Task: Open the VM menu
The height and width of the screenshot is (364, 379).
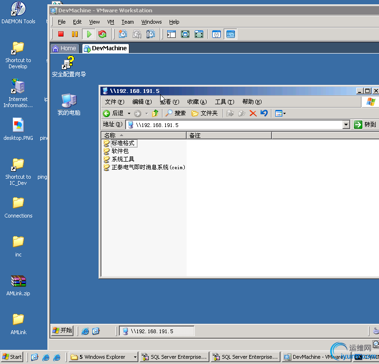Action: (110, 22)
